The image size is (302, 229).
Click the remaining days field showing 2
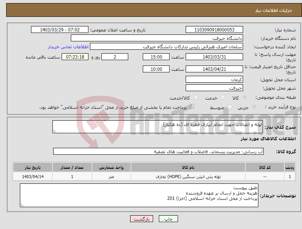115,57
